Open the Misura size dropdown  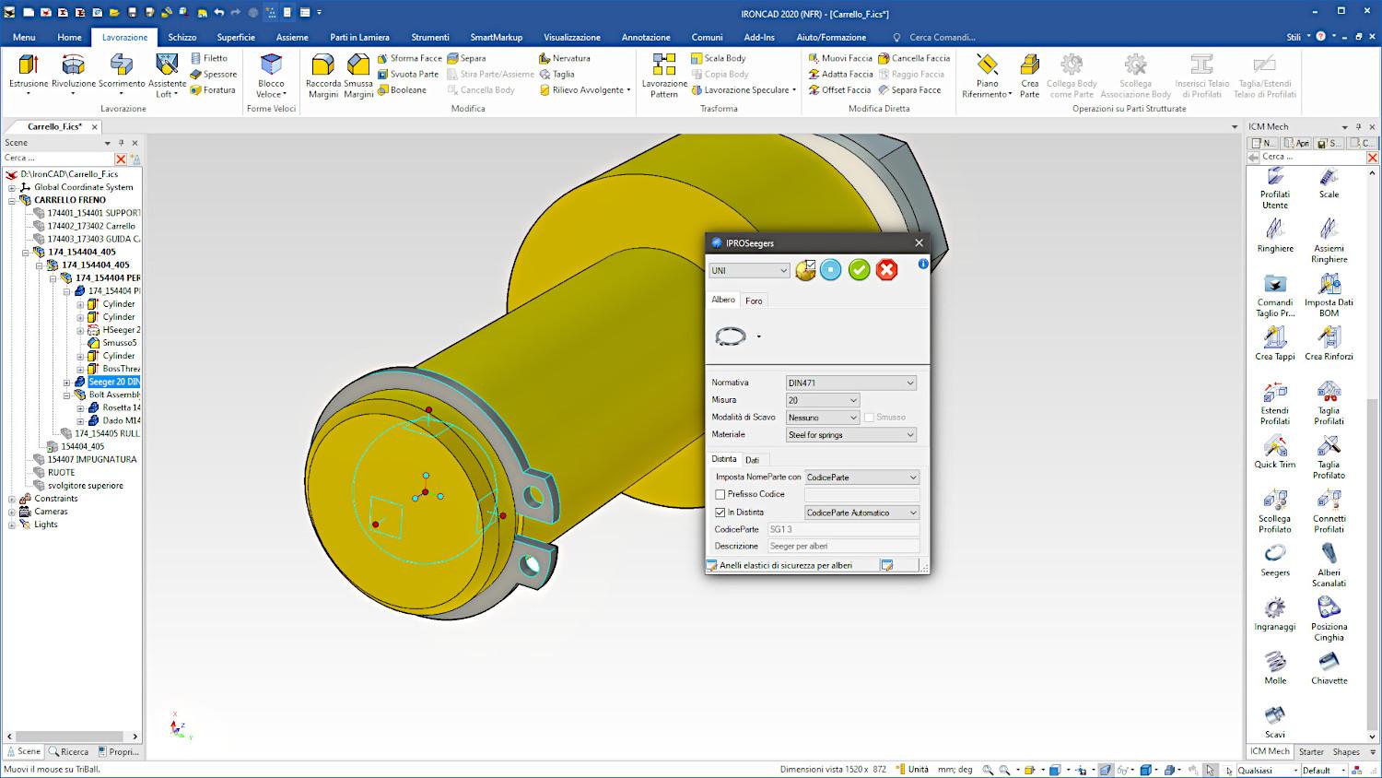(x=822, y=400)
